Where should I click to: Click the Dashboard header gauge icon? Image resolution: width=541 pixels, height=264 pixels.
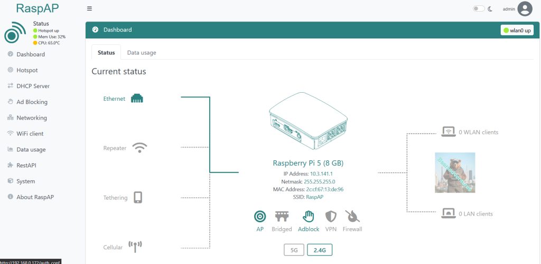coord(96,30)
